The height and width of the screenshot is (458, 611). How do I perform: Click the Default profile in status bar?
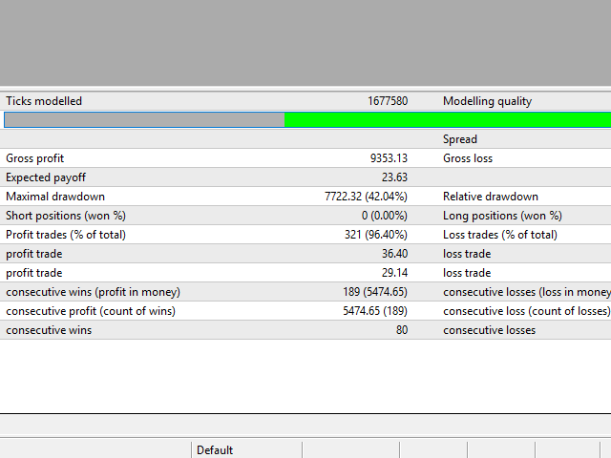(215, 450)
